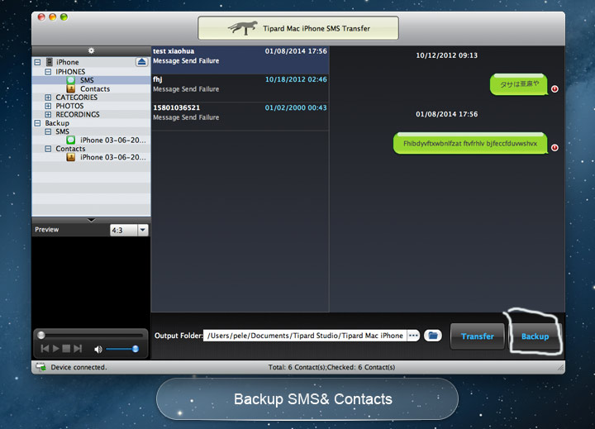This screenshot has height=429, width=595.
Task: Click the window resize grip corner
Action: 560,368
